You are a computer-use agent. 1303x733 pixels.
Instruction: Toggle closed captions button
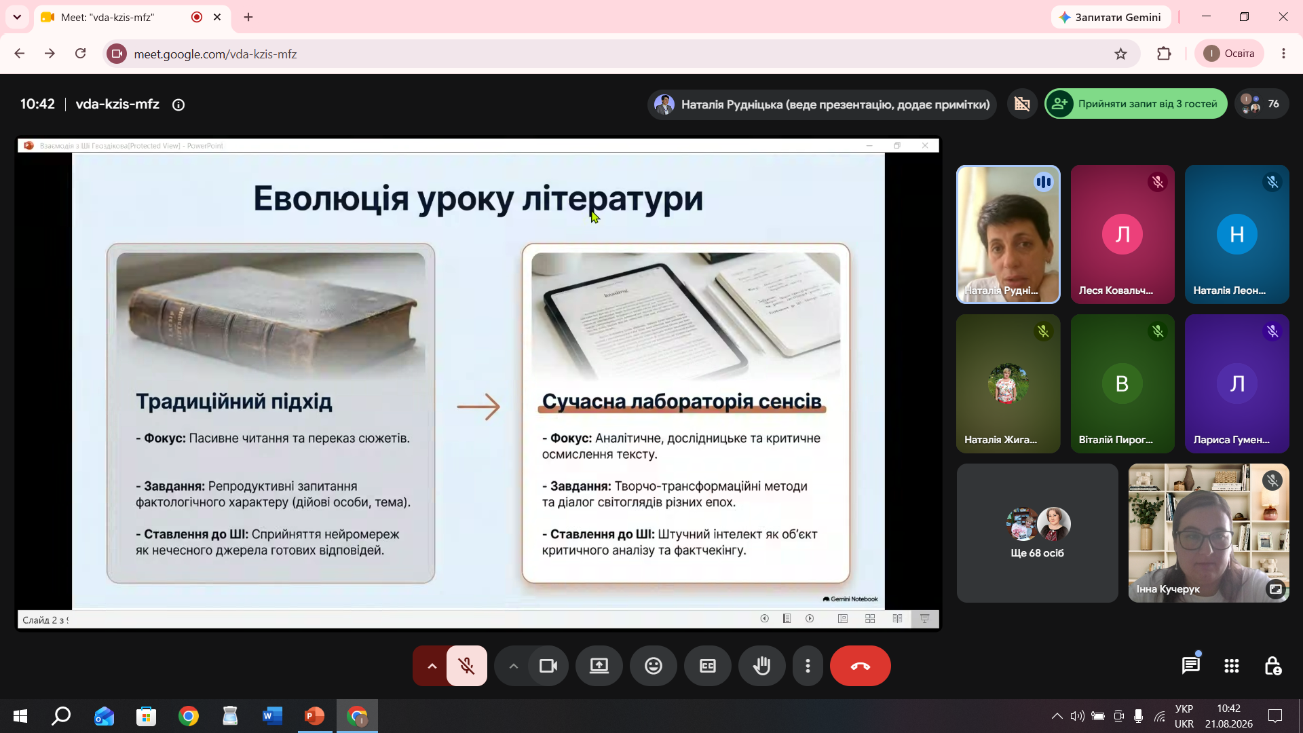(x=708, y=666)
